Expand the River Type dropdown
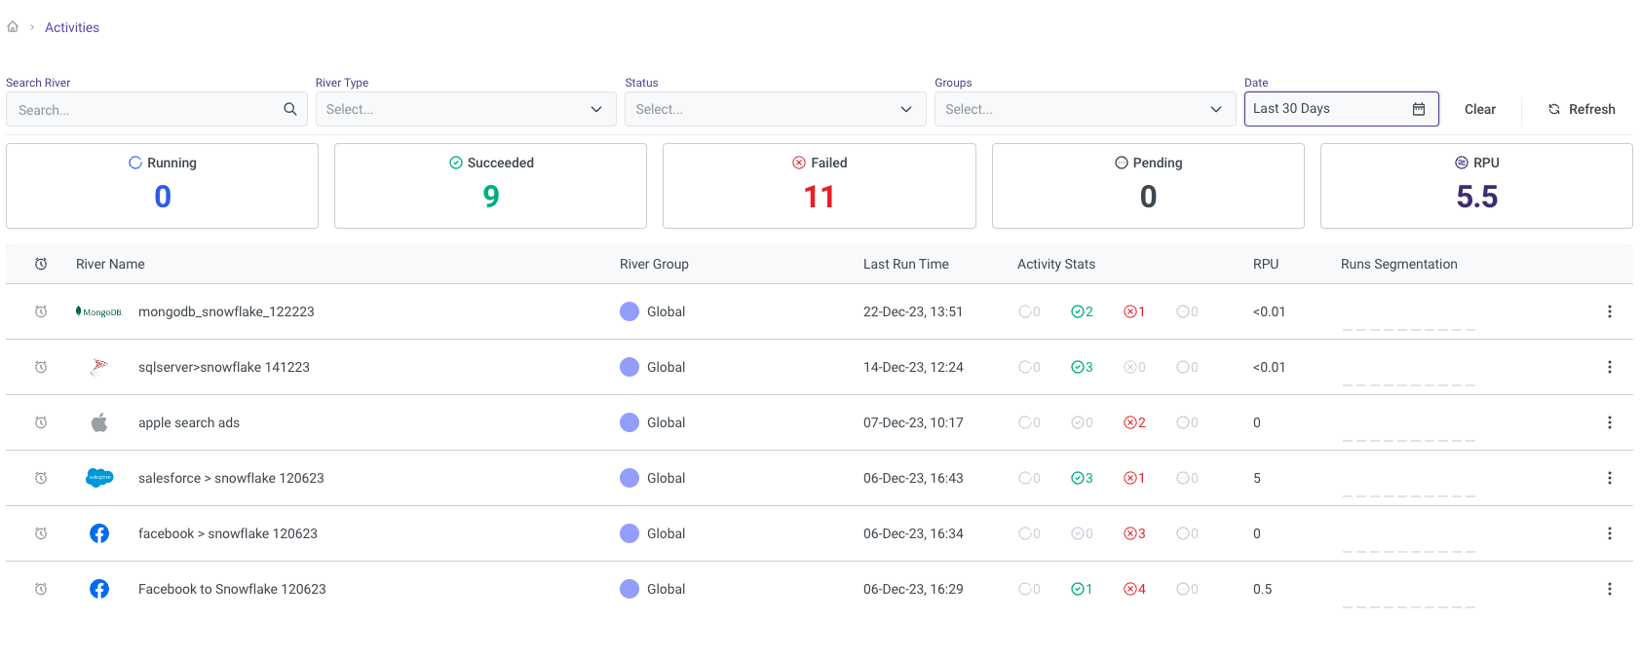The height and width of the screenshot is (656, 1641). pyautogui.click(x=465, y=109)
